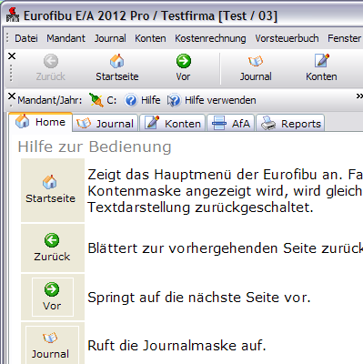Viewport: 363px width, 364px height.
Task: Click the Mandant/Jahr: label
Action: [50, 100]
